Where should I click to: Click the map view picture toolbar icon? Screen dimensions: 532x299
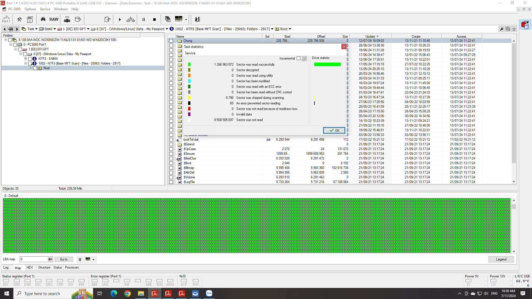pyautogui.click(x=179, y=19)
